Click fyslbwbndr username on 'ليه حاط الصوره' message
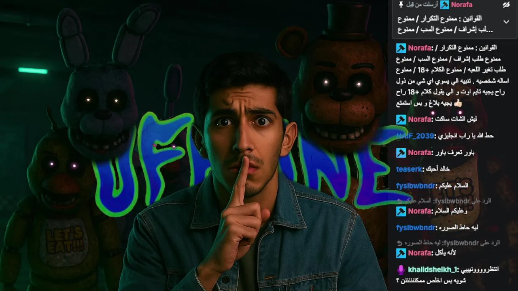The image size is (518, 291). [416, 228]
